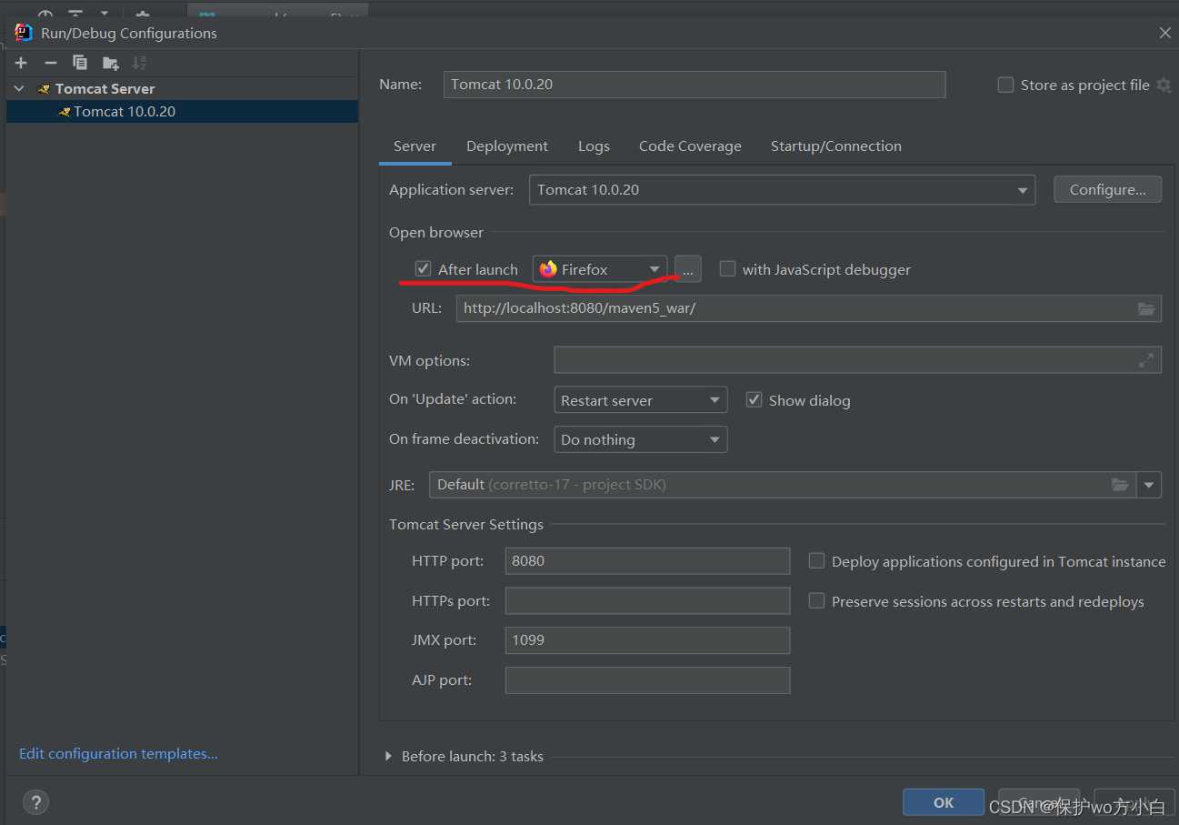Open Edit configuration templates link

[118, 753]
